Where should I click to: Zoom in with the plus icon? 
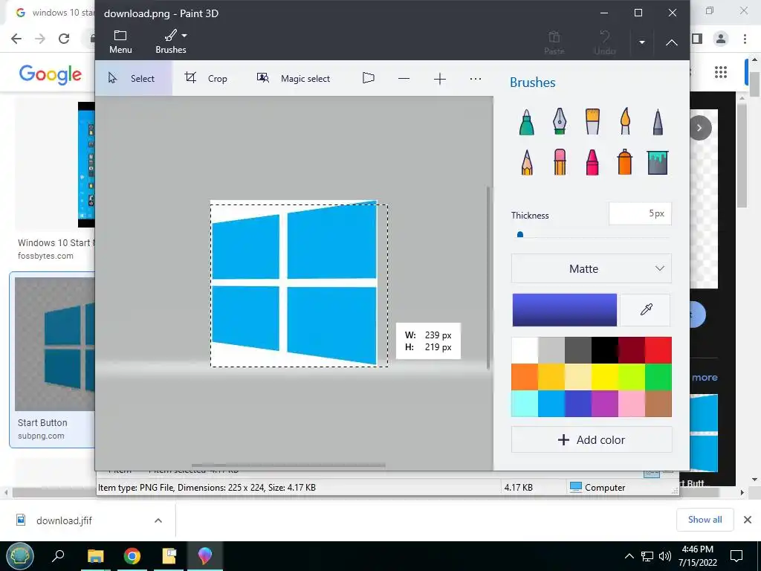point(440,78)
